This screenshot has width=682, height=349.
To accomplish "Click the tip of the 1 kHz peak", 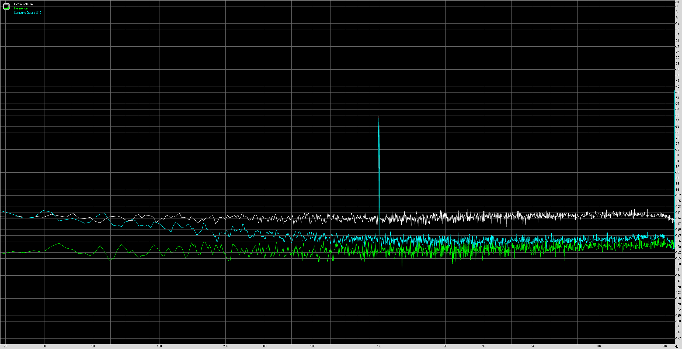I will point(379,117).
